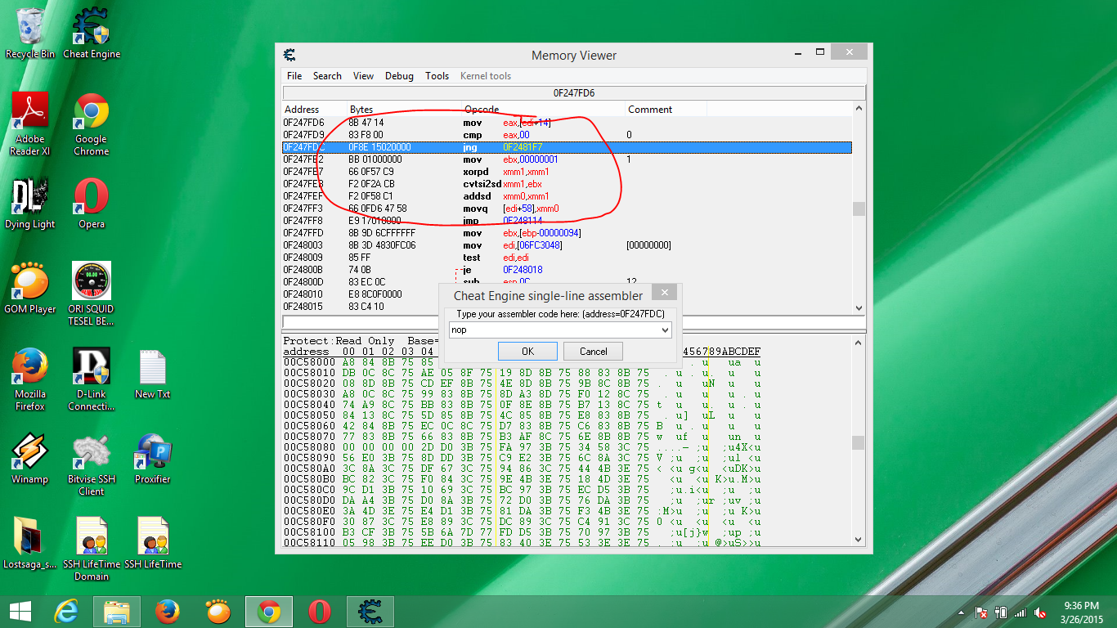The image size is (1117, 628).
Task: Select the ORI SQUID TESEL desktop icon
Action: point(92,294)
